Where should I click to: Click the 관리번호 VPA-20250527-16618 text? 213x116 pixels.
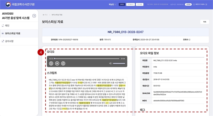click(65, 40)
